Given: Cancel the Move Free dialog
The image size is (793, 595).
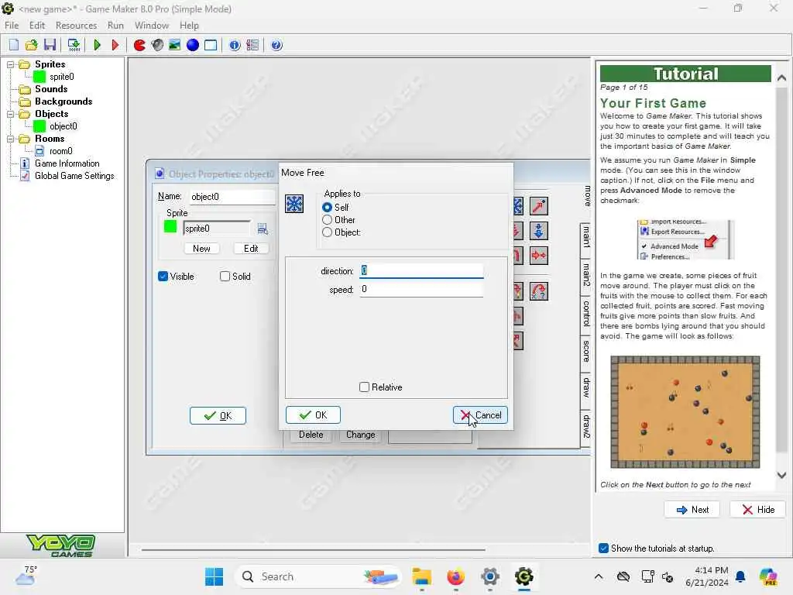Looking at the screenshot, I should point(480,415).
